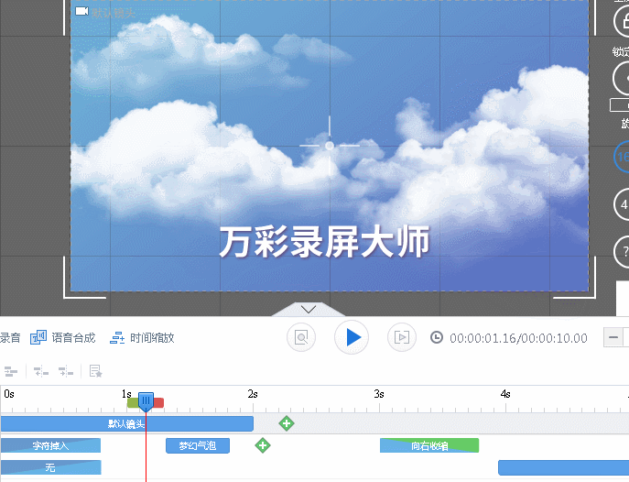Image resolution: width=629 pixels, height=482 pixels.
Task: Open the 语音合成 text label
Action: 73,338
